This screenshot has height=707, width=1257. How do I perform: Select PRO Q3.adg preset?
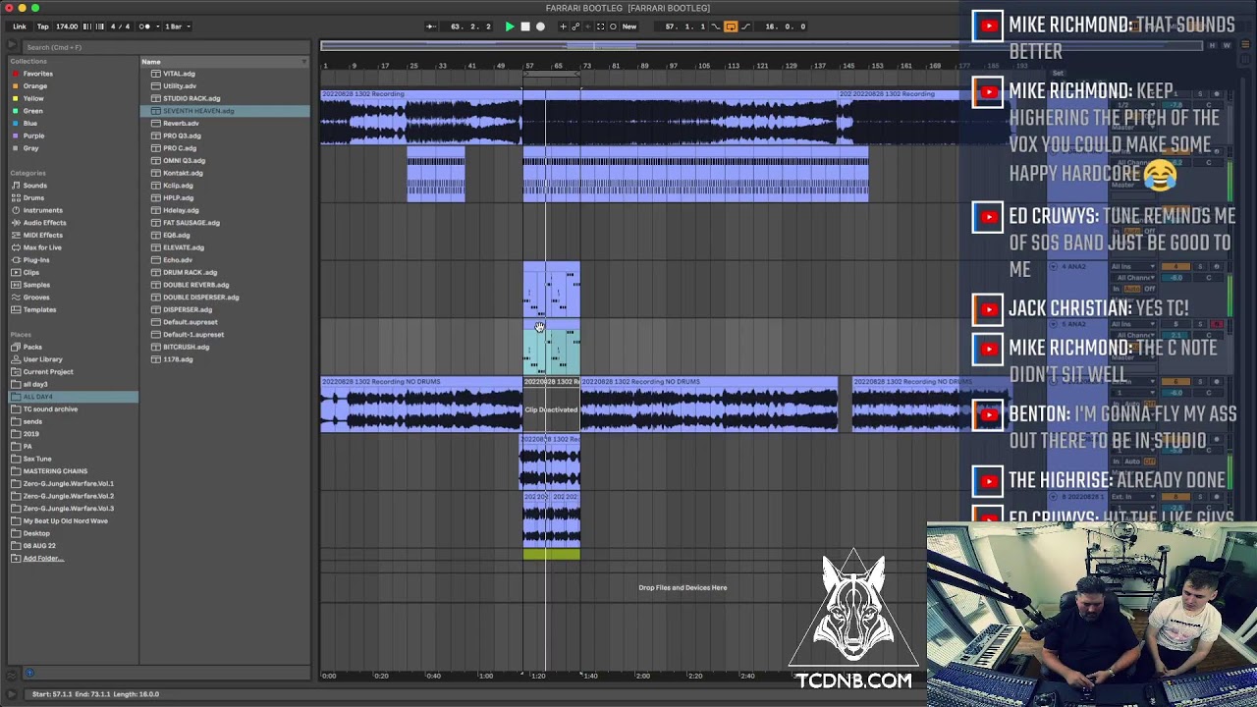point(182,136)
